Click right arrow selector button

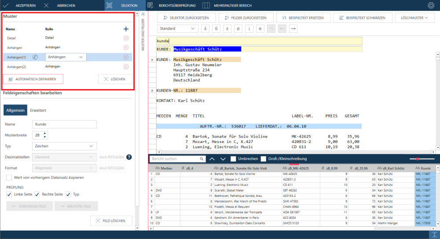tap(293, 29)
